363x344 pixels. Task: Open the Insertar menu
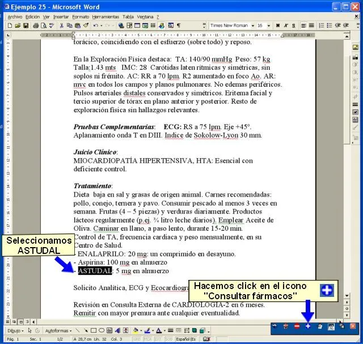(x=61, y=17)
